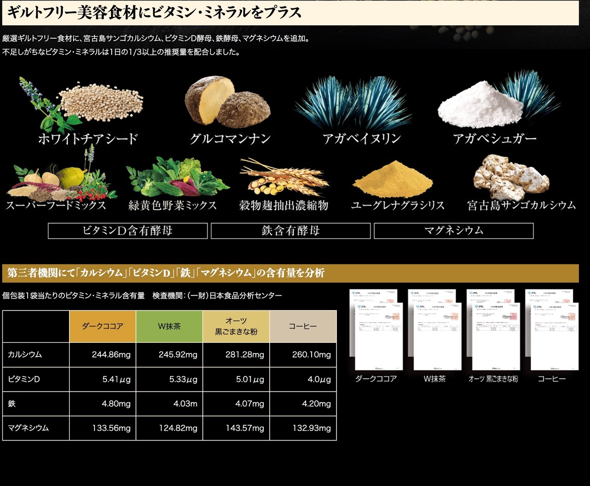Click the Superfood Mix (スーパーフードミックス) image
590x486 pixels.
pos(58,178)
